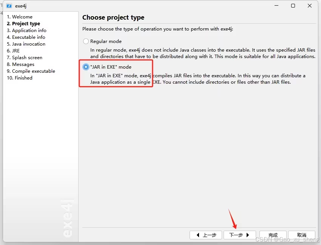Viewport: 321px width, 245px height.
Task: Click the "Please choose the type of operation" text
Action: (157, 29)
